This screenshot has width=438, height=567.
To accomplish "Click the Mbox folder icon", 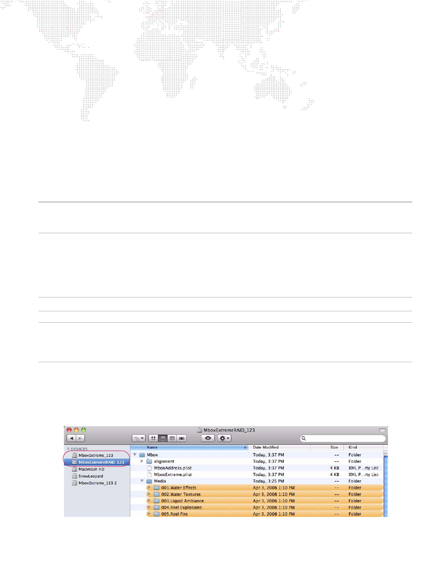I will (142, 455).
